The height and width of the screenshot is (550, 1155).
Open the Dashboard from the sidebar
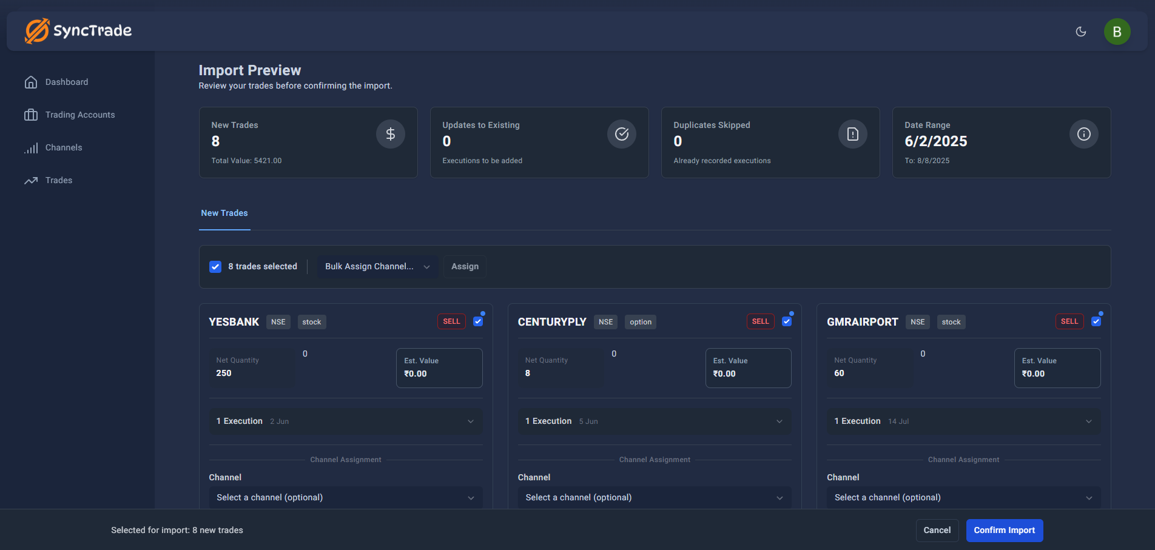[67, 82]
